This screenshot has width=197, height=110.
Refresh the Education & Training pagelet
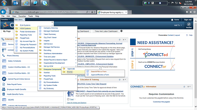click(x=120, y=79)
